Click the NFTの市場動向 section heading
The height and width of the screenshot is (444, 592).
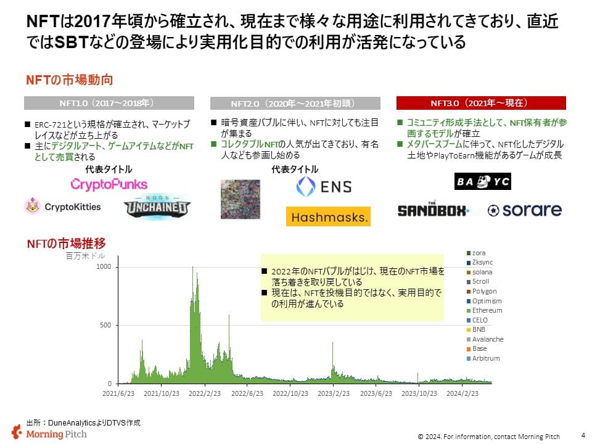(70, 80)
